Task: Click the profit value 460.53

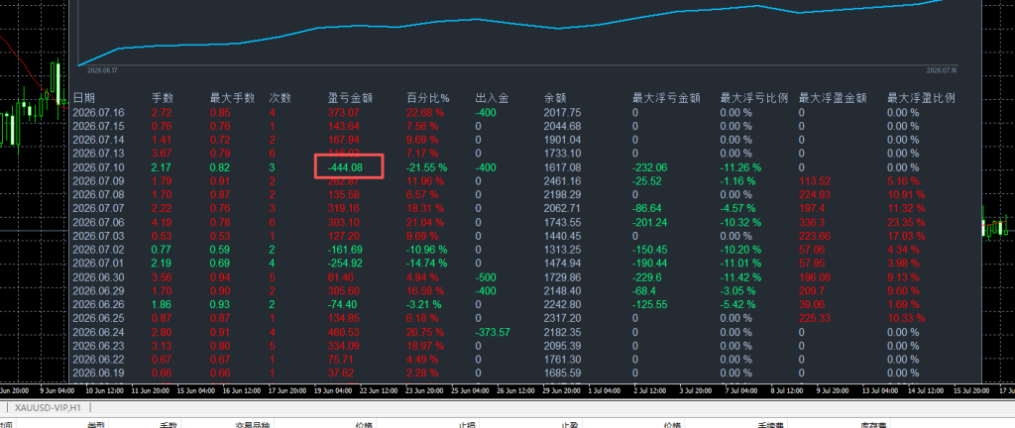Action: tap(344, 332)
